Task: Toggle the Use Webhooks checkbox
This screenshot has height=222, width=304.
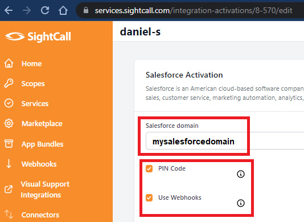Action: (x=149, y=197)
